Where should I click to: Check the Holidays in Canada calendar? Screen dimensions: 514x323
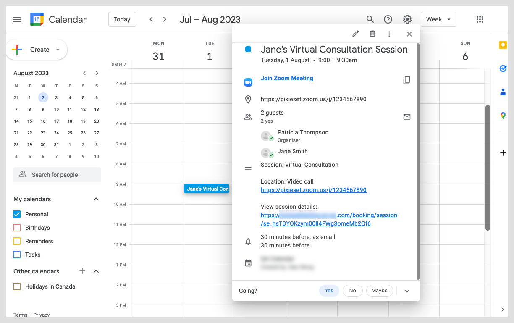(17, 286)
